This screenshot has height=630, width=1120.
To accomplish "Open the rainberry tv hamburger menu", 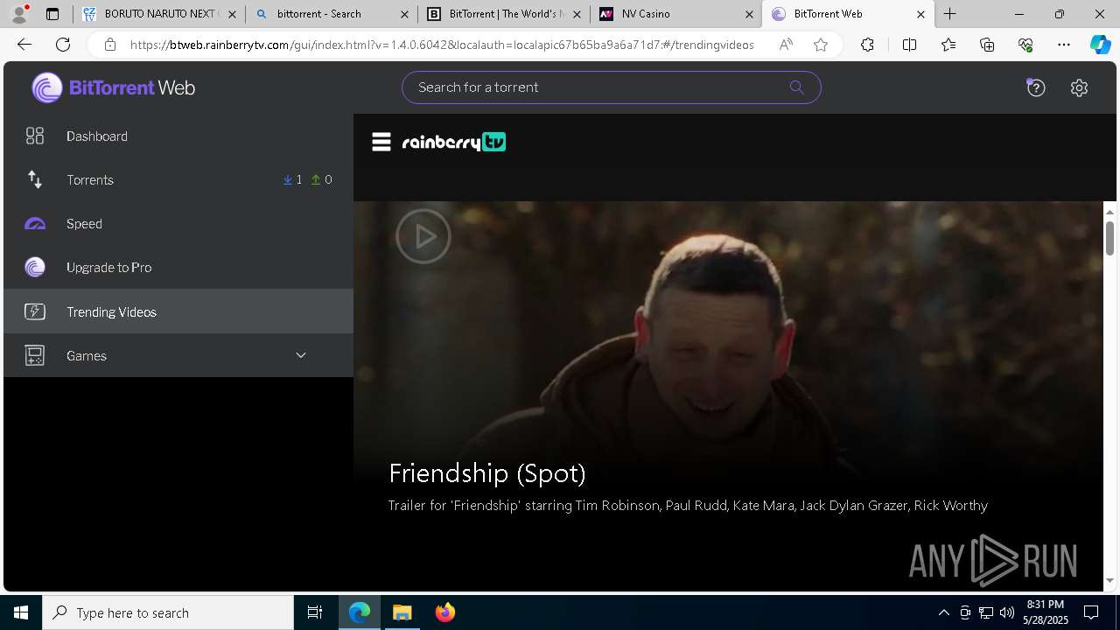I will 381,142.
